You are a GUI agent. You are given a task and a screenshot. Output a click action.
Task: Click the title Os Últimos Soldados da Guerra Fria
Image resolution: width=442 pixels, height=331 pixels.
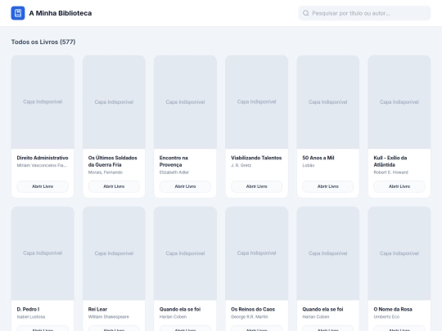click(112, 161)
